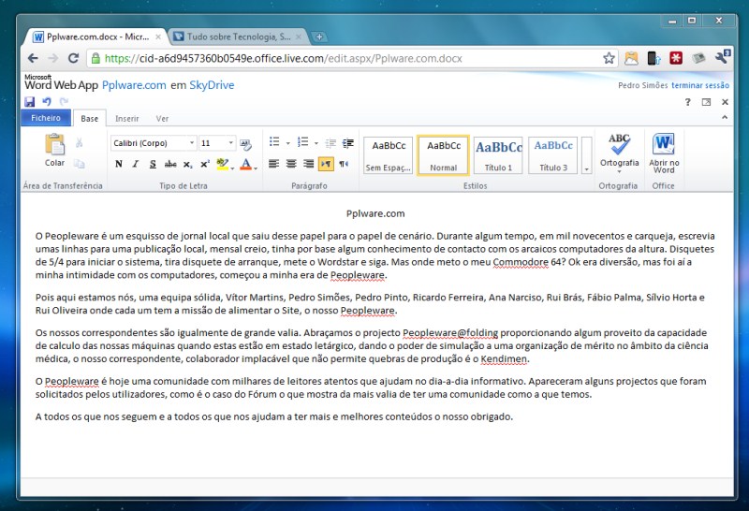The image size is (749, 511).
Task: Collapse the ribbon with the chevron
Action: coord(725,117)
